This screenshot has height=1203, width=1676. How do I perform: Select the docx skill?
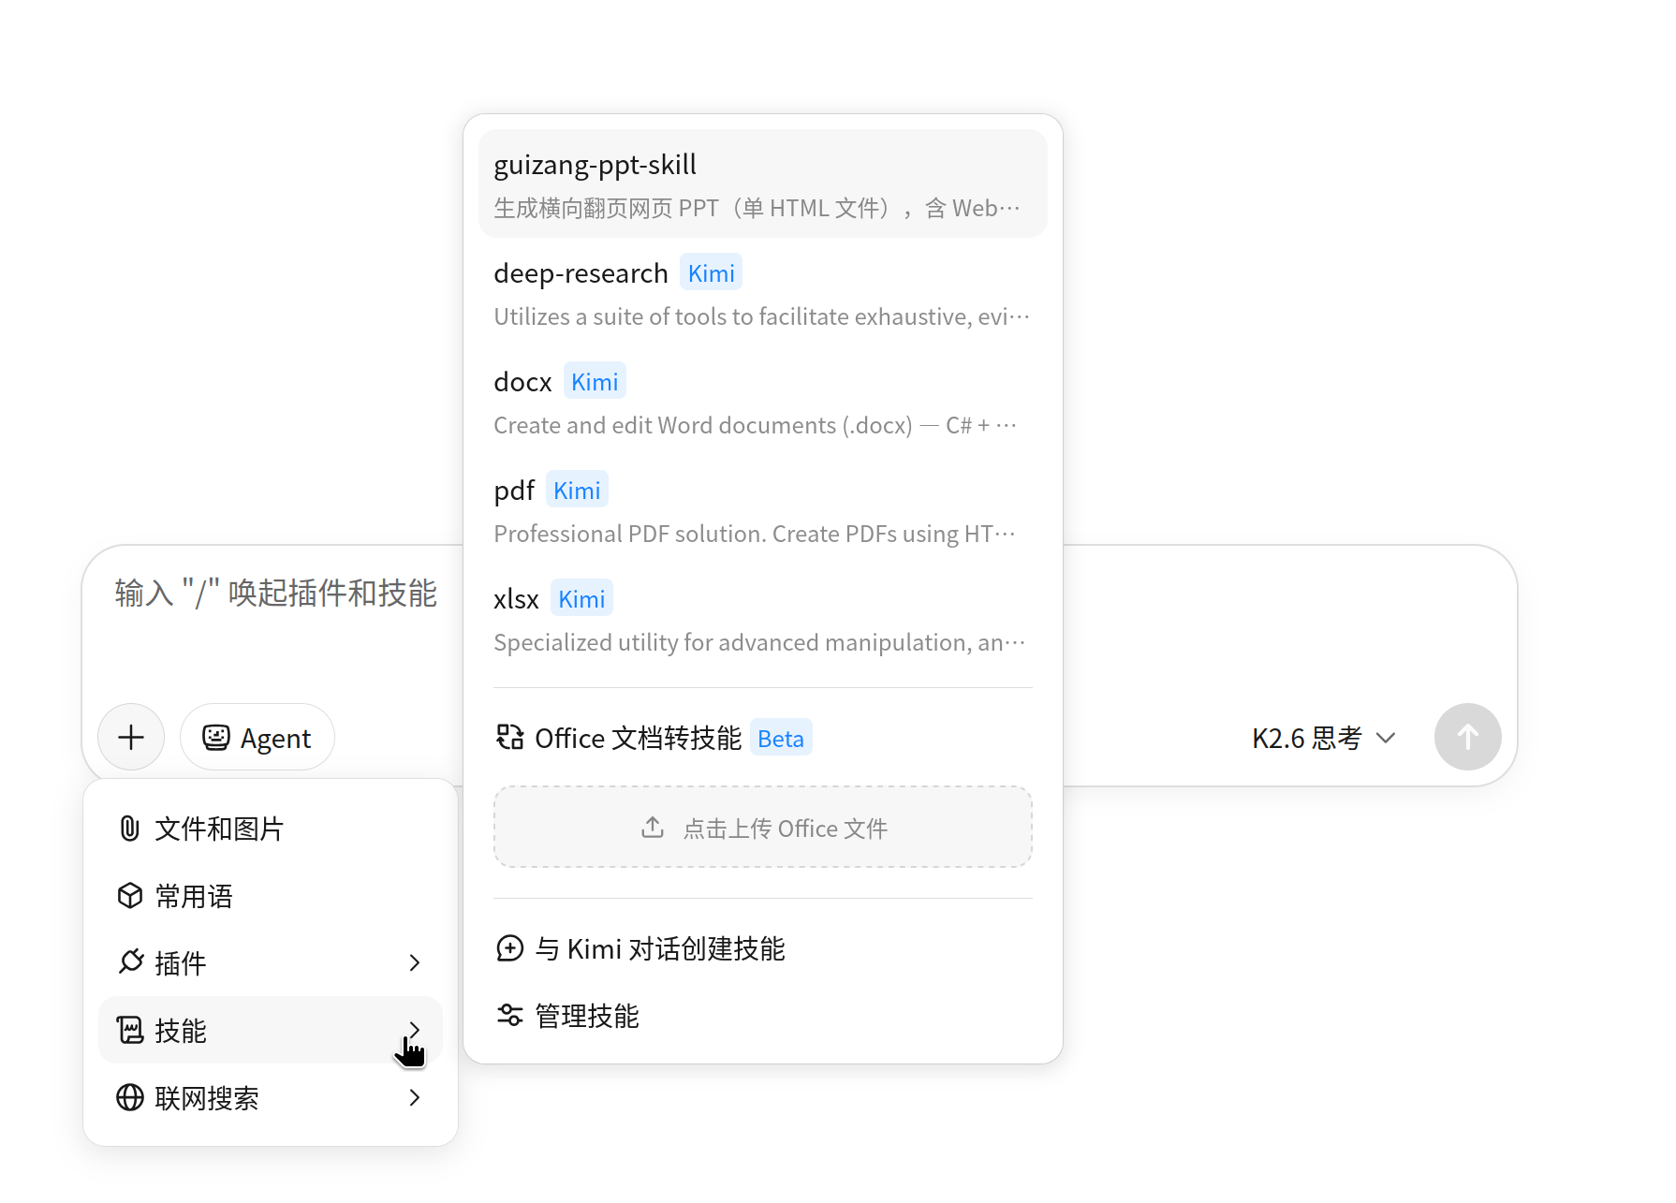pyautogui.click(x=763, y=401)
